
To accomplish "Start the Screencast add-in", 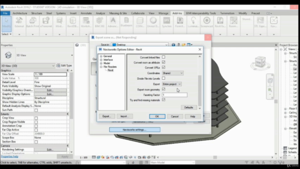I will click(207, 22).
